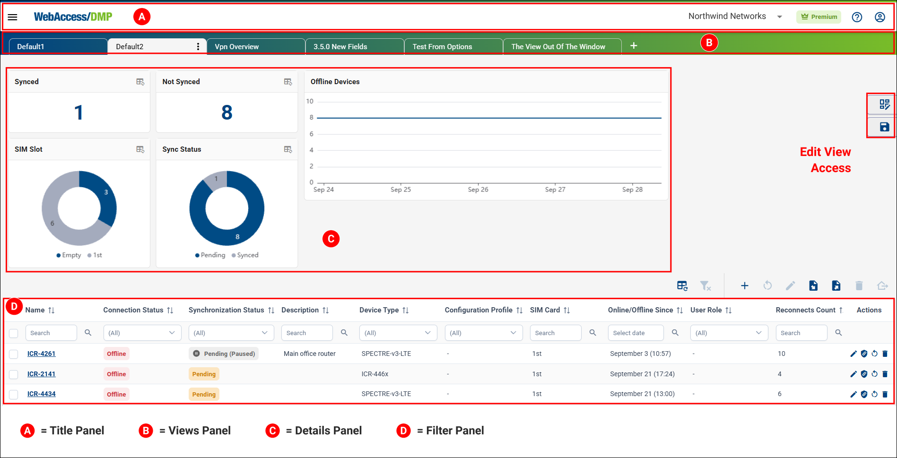
Task: Click the Description column search field
Action: pyautogui.click(x=307, y=333)
